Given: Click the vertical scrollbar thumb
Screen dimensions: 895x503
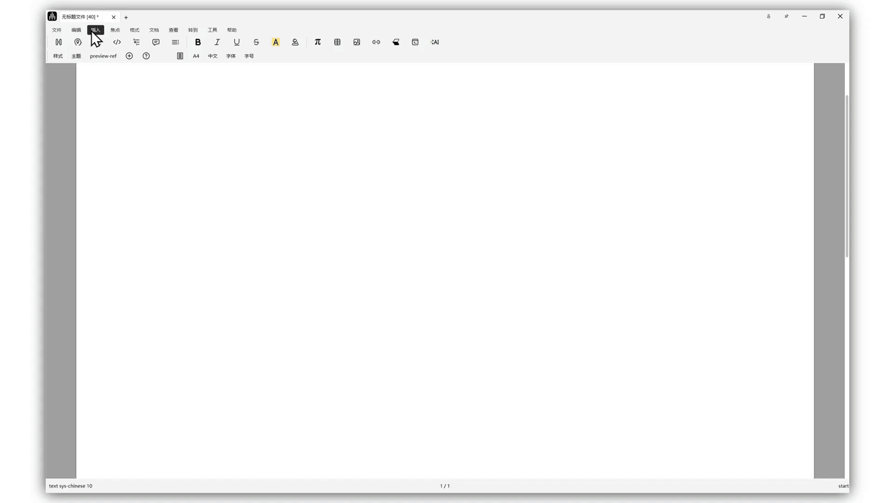Looking at the screenshot, I should pos(847,176).
